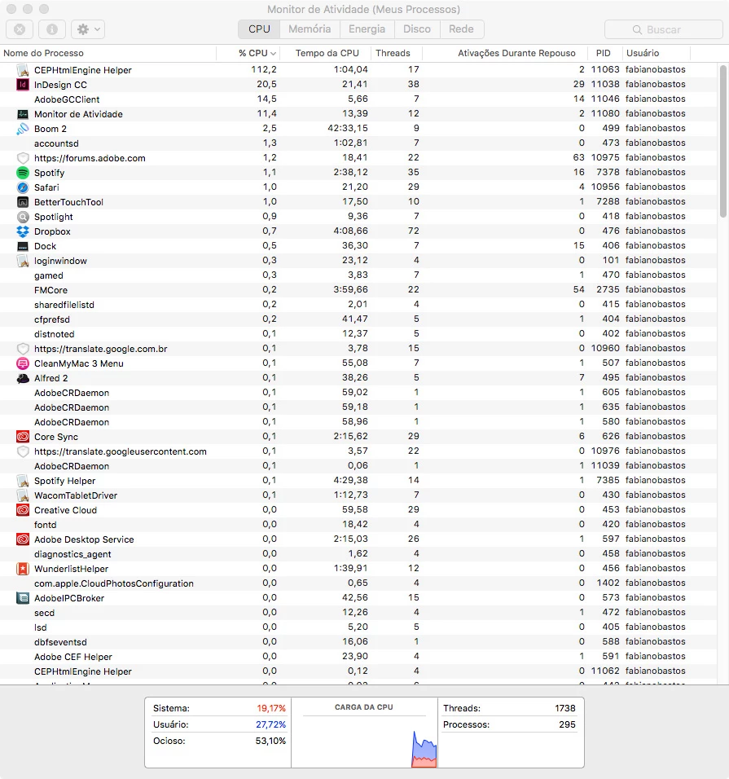The height and width of the screenshot is (779, 729).
Task: Click the https://forums.adobe.com shield icon
Action: point(22,158)
